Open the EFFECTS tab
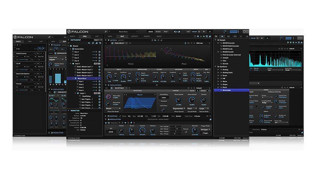Viewport: 316px width, 179px height. 134,36
